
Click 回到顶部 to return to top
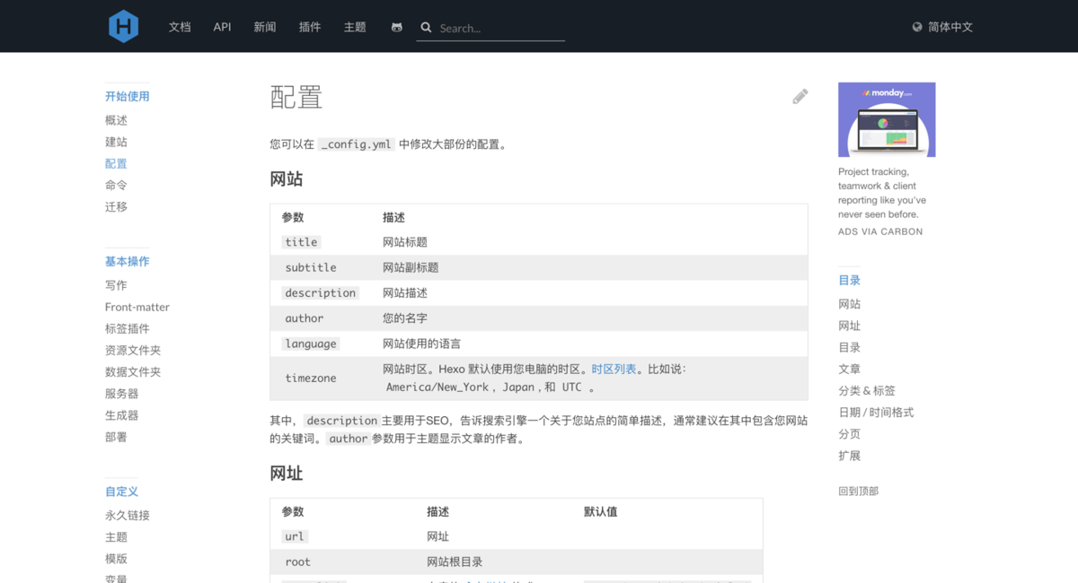(859, 491)
